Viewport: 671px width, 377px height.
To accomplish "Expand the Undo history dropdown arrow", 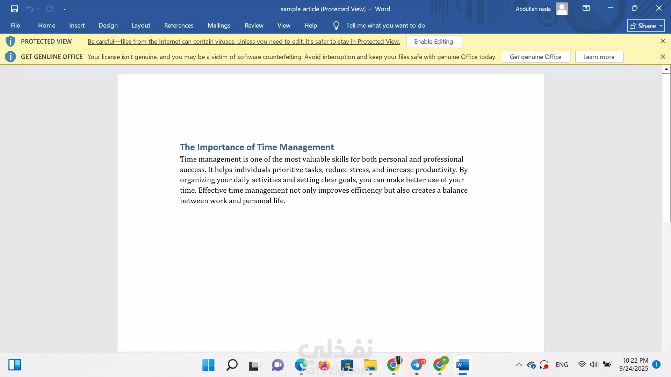I will (x=38, y=9).
